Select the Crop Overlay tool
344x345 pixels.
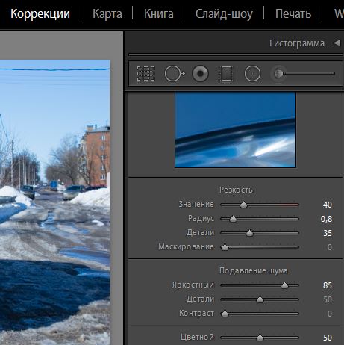146,74
